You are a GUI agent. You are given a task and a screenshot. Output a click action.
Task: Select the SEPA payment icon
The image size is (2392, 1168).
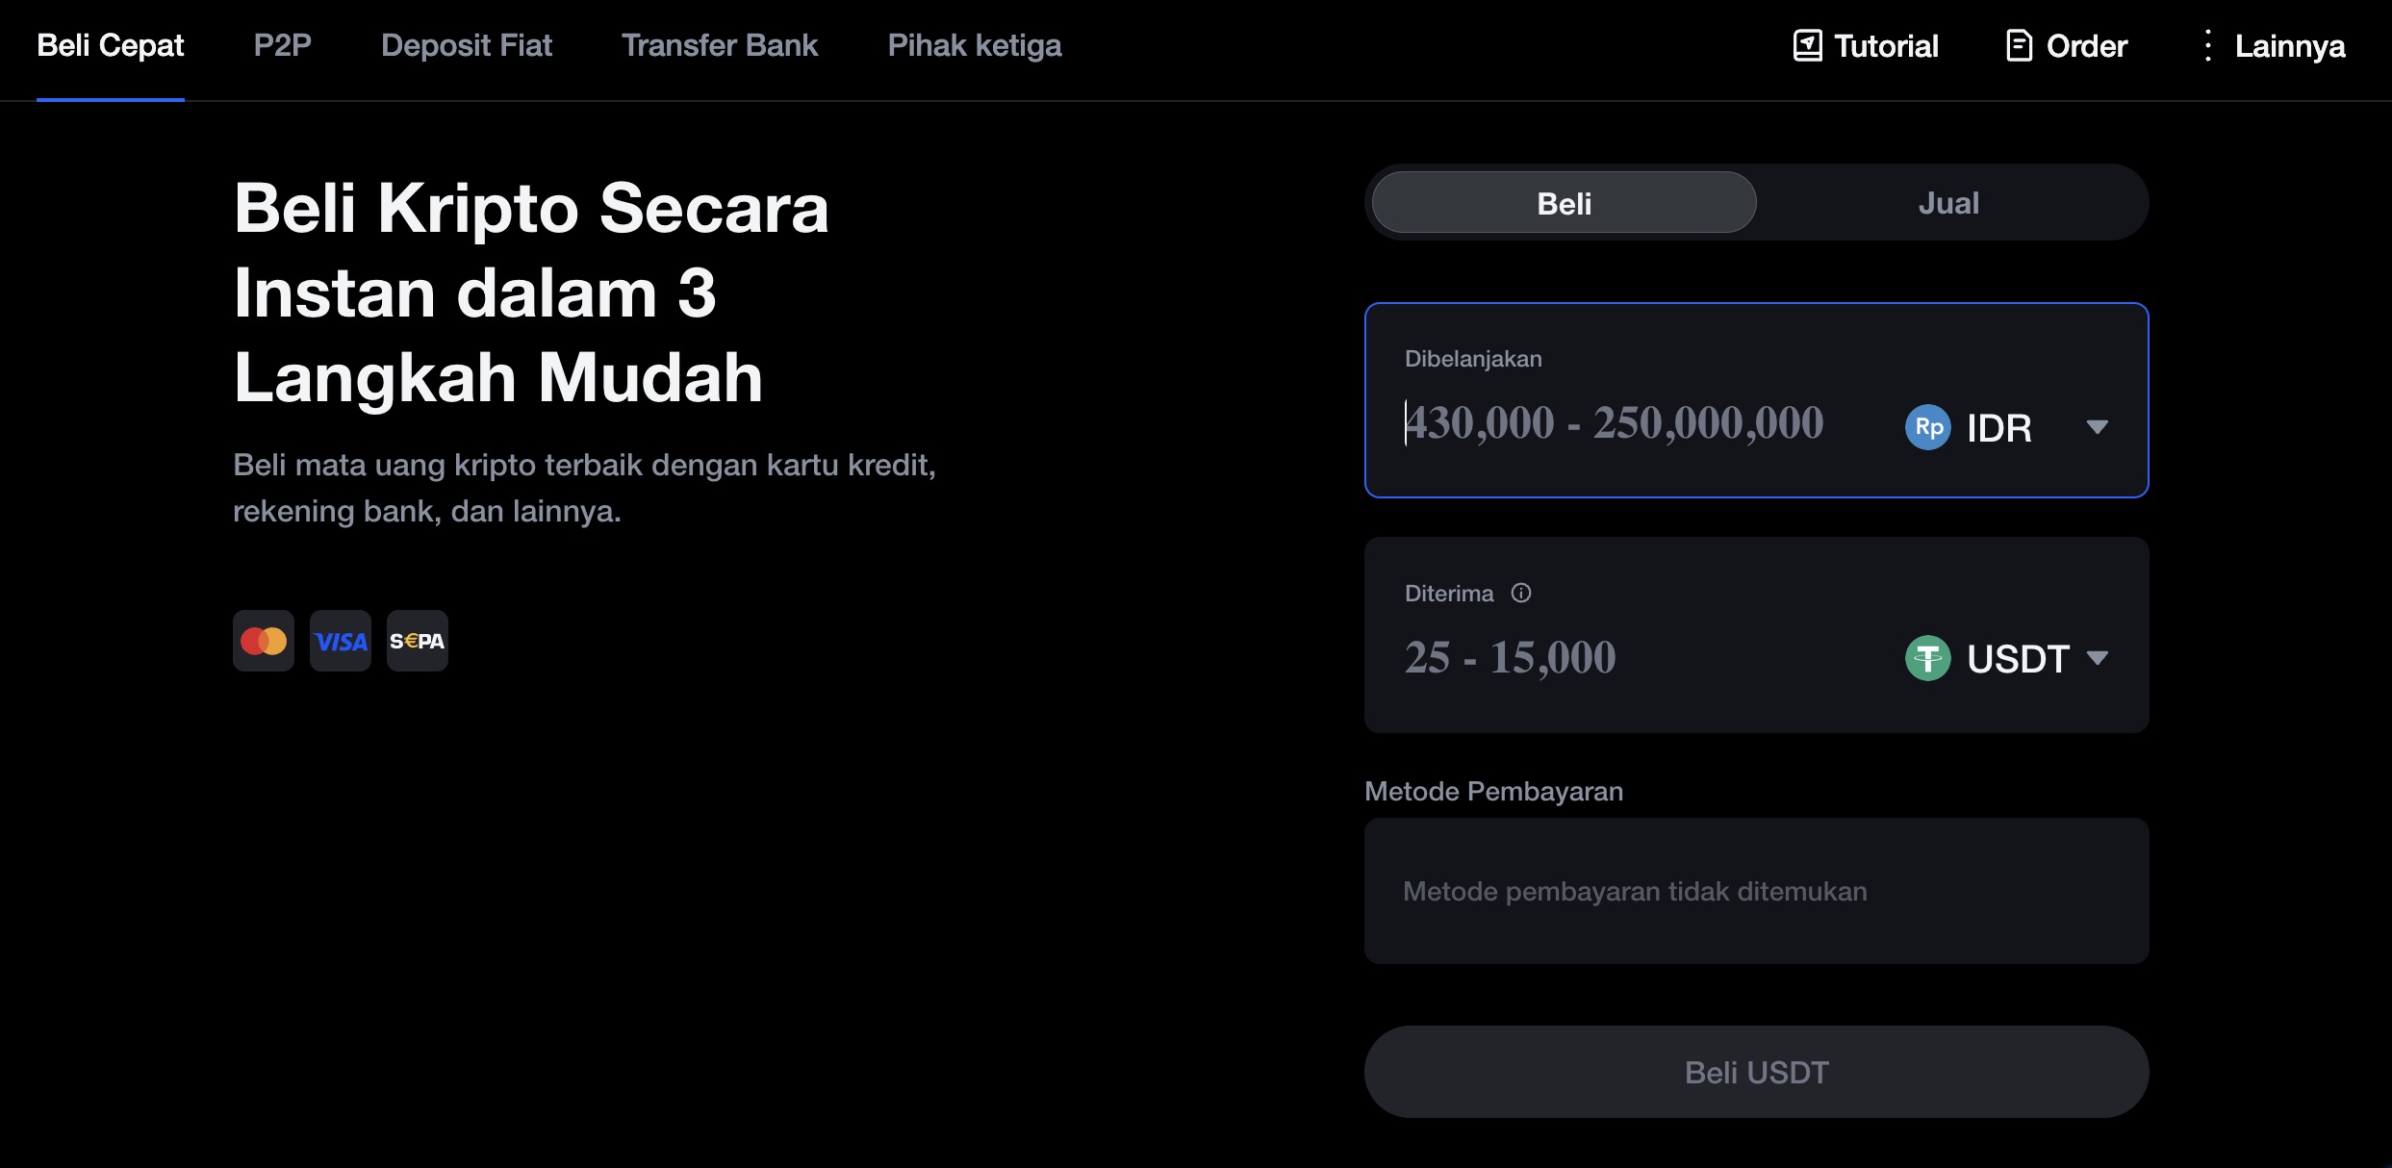(417, 640)
